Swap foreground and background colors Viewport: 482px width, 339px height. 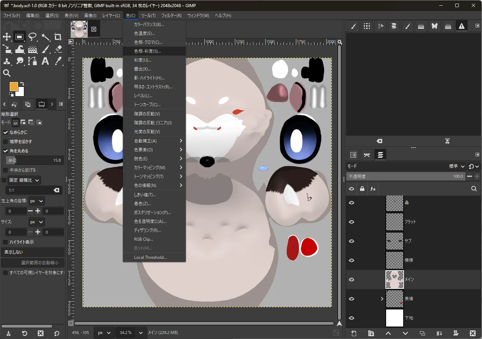click(22, 84)
